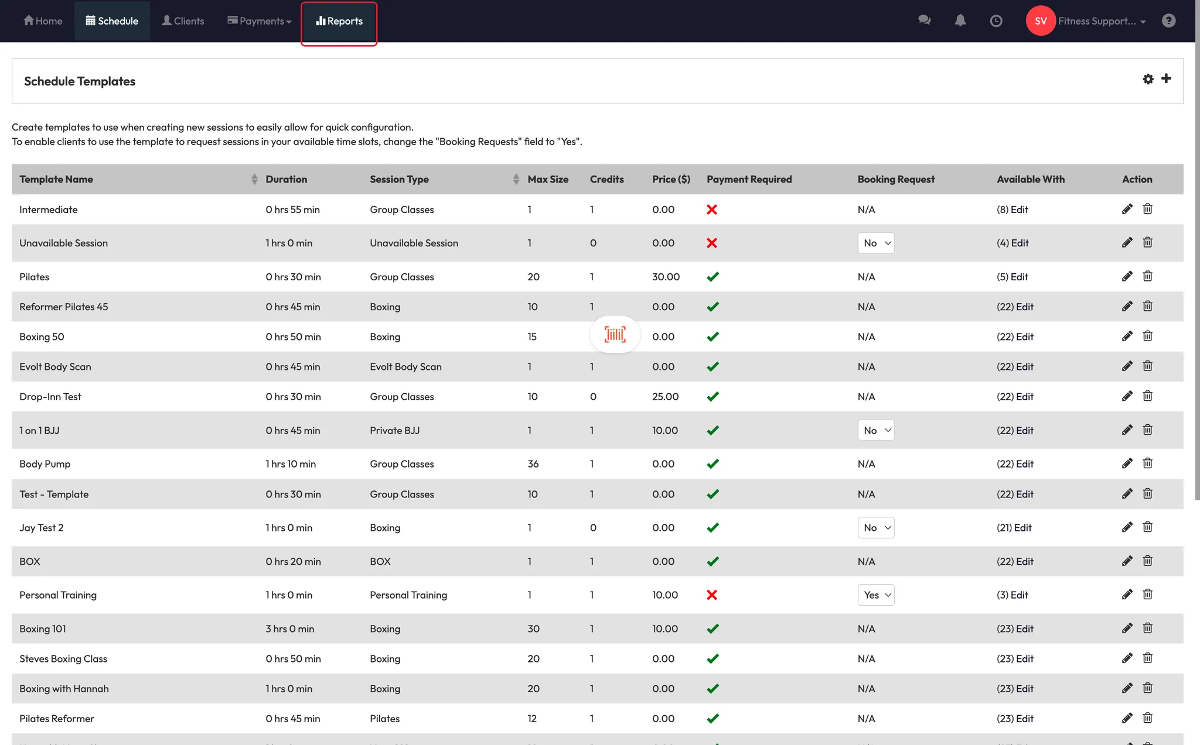Open the chat messages icon
1200x745 pixels.
click(x=924, y=20)
